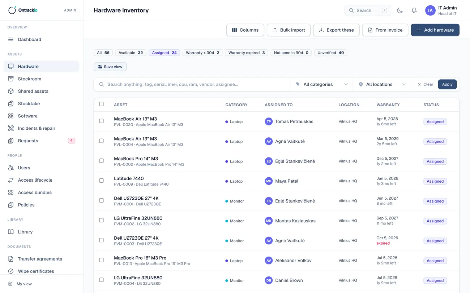Open Wipe certificates

[x=41, y=271]
